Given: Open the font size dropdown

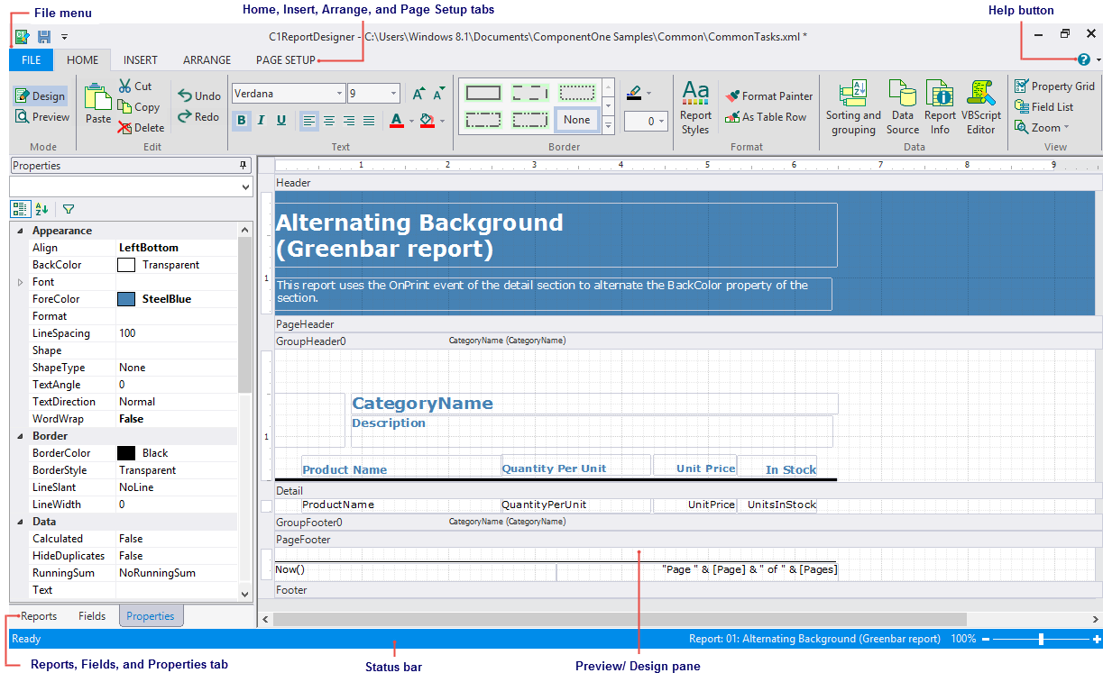Looking at the screenshot, I should pyautogui.click(x=394, y=94).
